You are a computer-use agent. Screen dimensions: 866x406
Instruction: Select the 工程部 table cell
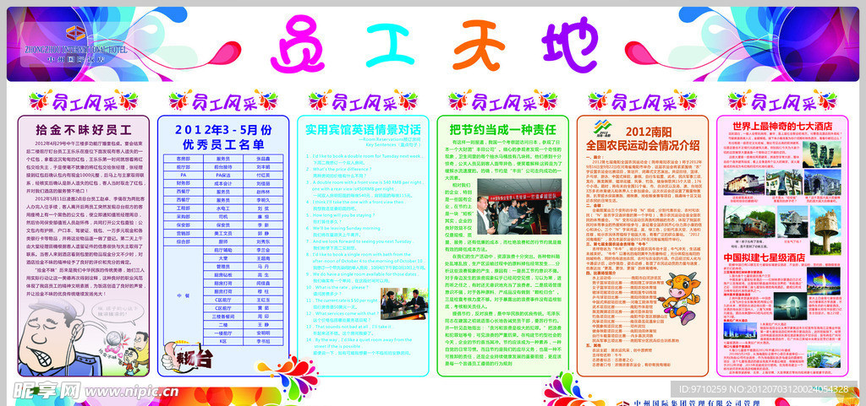coord(184,208)
